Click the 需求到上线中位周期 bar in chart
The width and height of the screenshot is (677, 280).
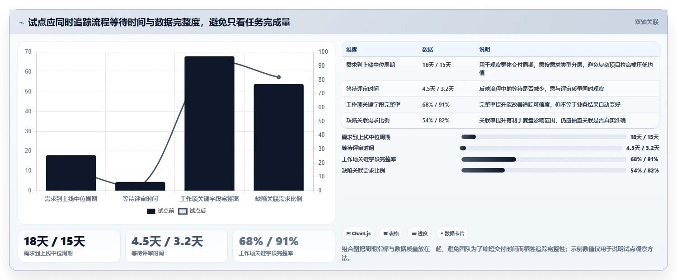71,173
